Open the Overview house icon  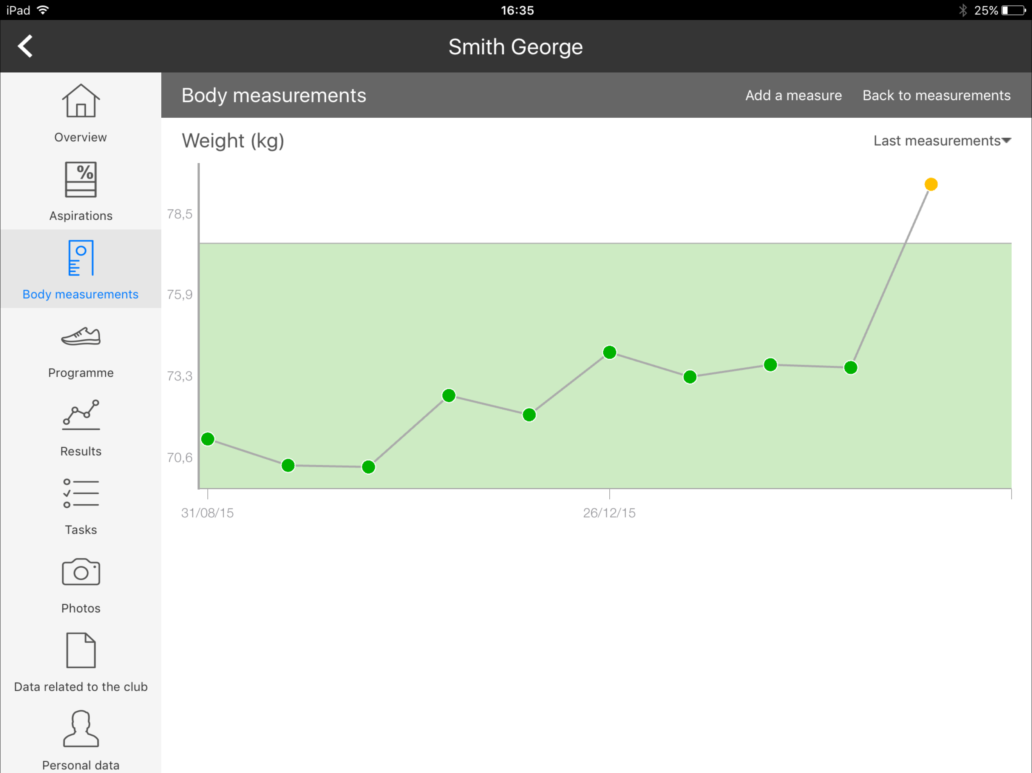coord(81,101)
